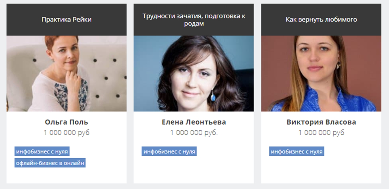Viewport: 389px width, 189px height.
Task: Open the Виктория Власова name link
Action: (x=321, y=122)
